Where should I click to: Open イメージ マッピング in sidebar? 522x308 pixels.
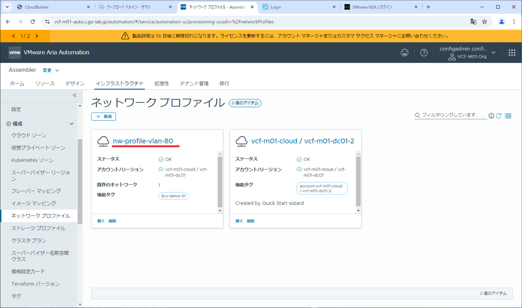pyautogui.click(x=33, y=203)
